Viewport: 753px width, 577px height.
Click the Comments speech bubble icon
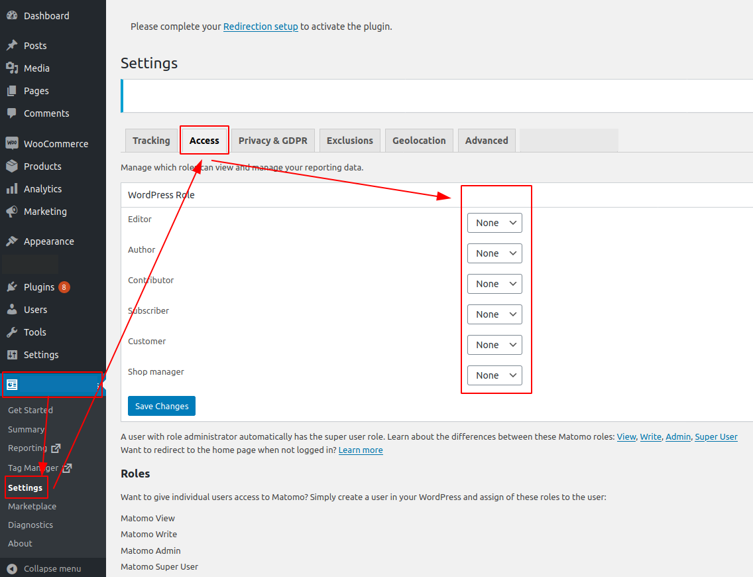pyautogui.click(x=14, y=113)
